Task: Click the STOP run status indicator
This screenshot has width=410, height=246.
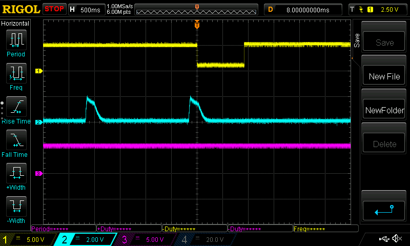Action: [x=54, y=9]
